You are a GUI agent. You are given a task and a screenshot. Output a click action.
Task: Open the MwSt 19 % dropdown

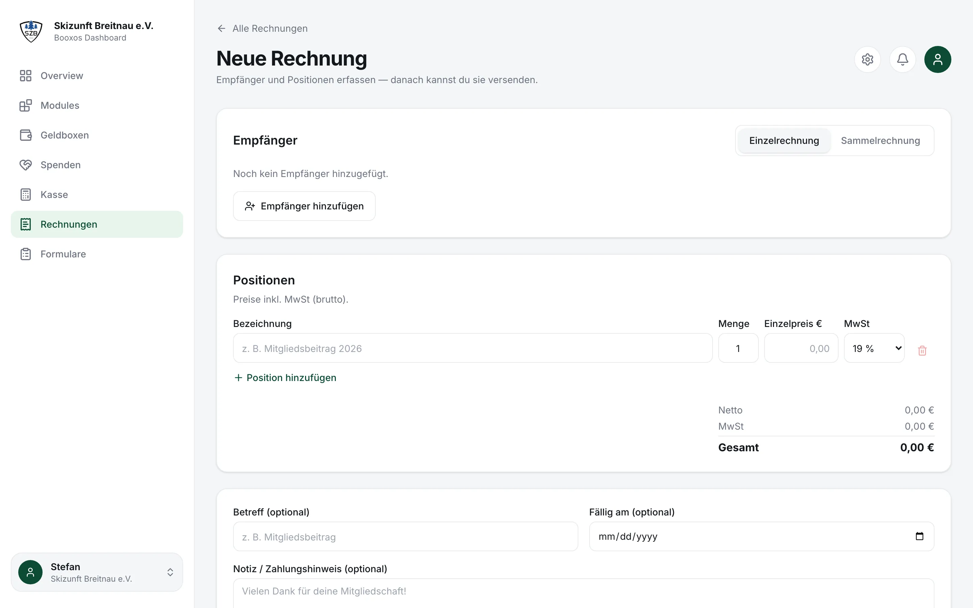point(874,348)
